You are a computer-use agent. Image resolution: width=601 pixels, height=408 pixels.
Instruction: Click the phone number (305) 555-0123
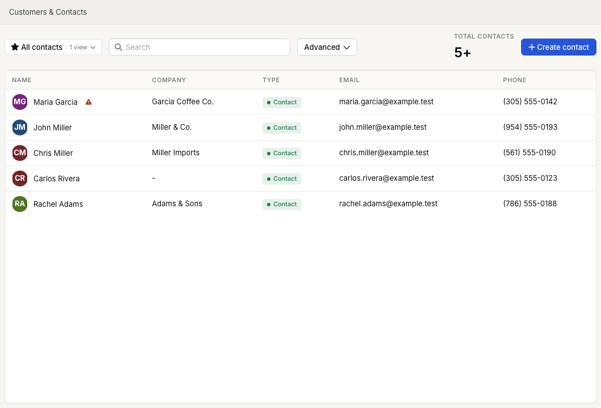(530, 178)
